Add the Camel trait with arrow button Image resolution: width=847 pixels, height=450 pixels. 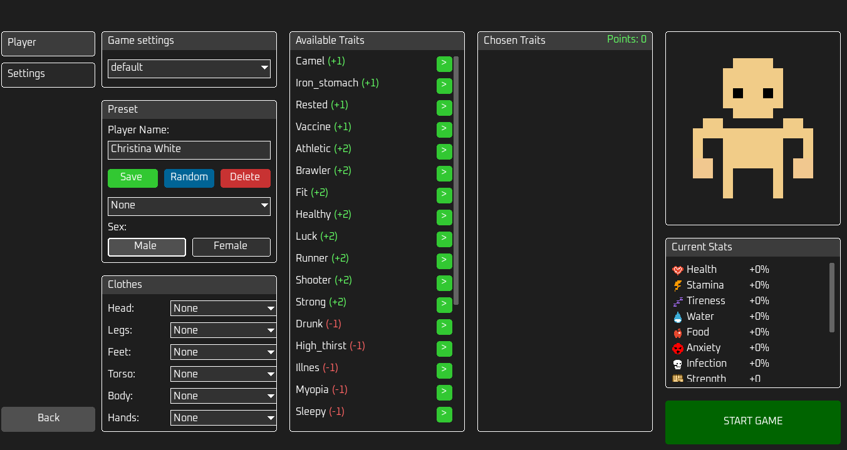tap(444, 63)
